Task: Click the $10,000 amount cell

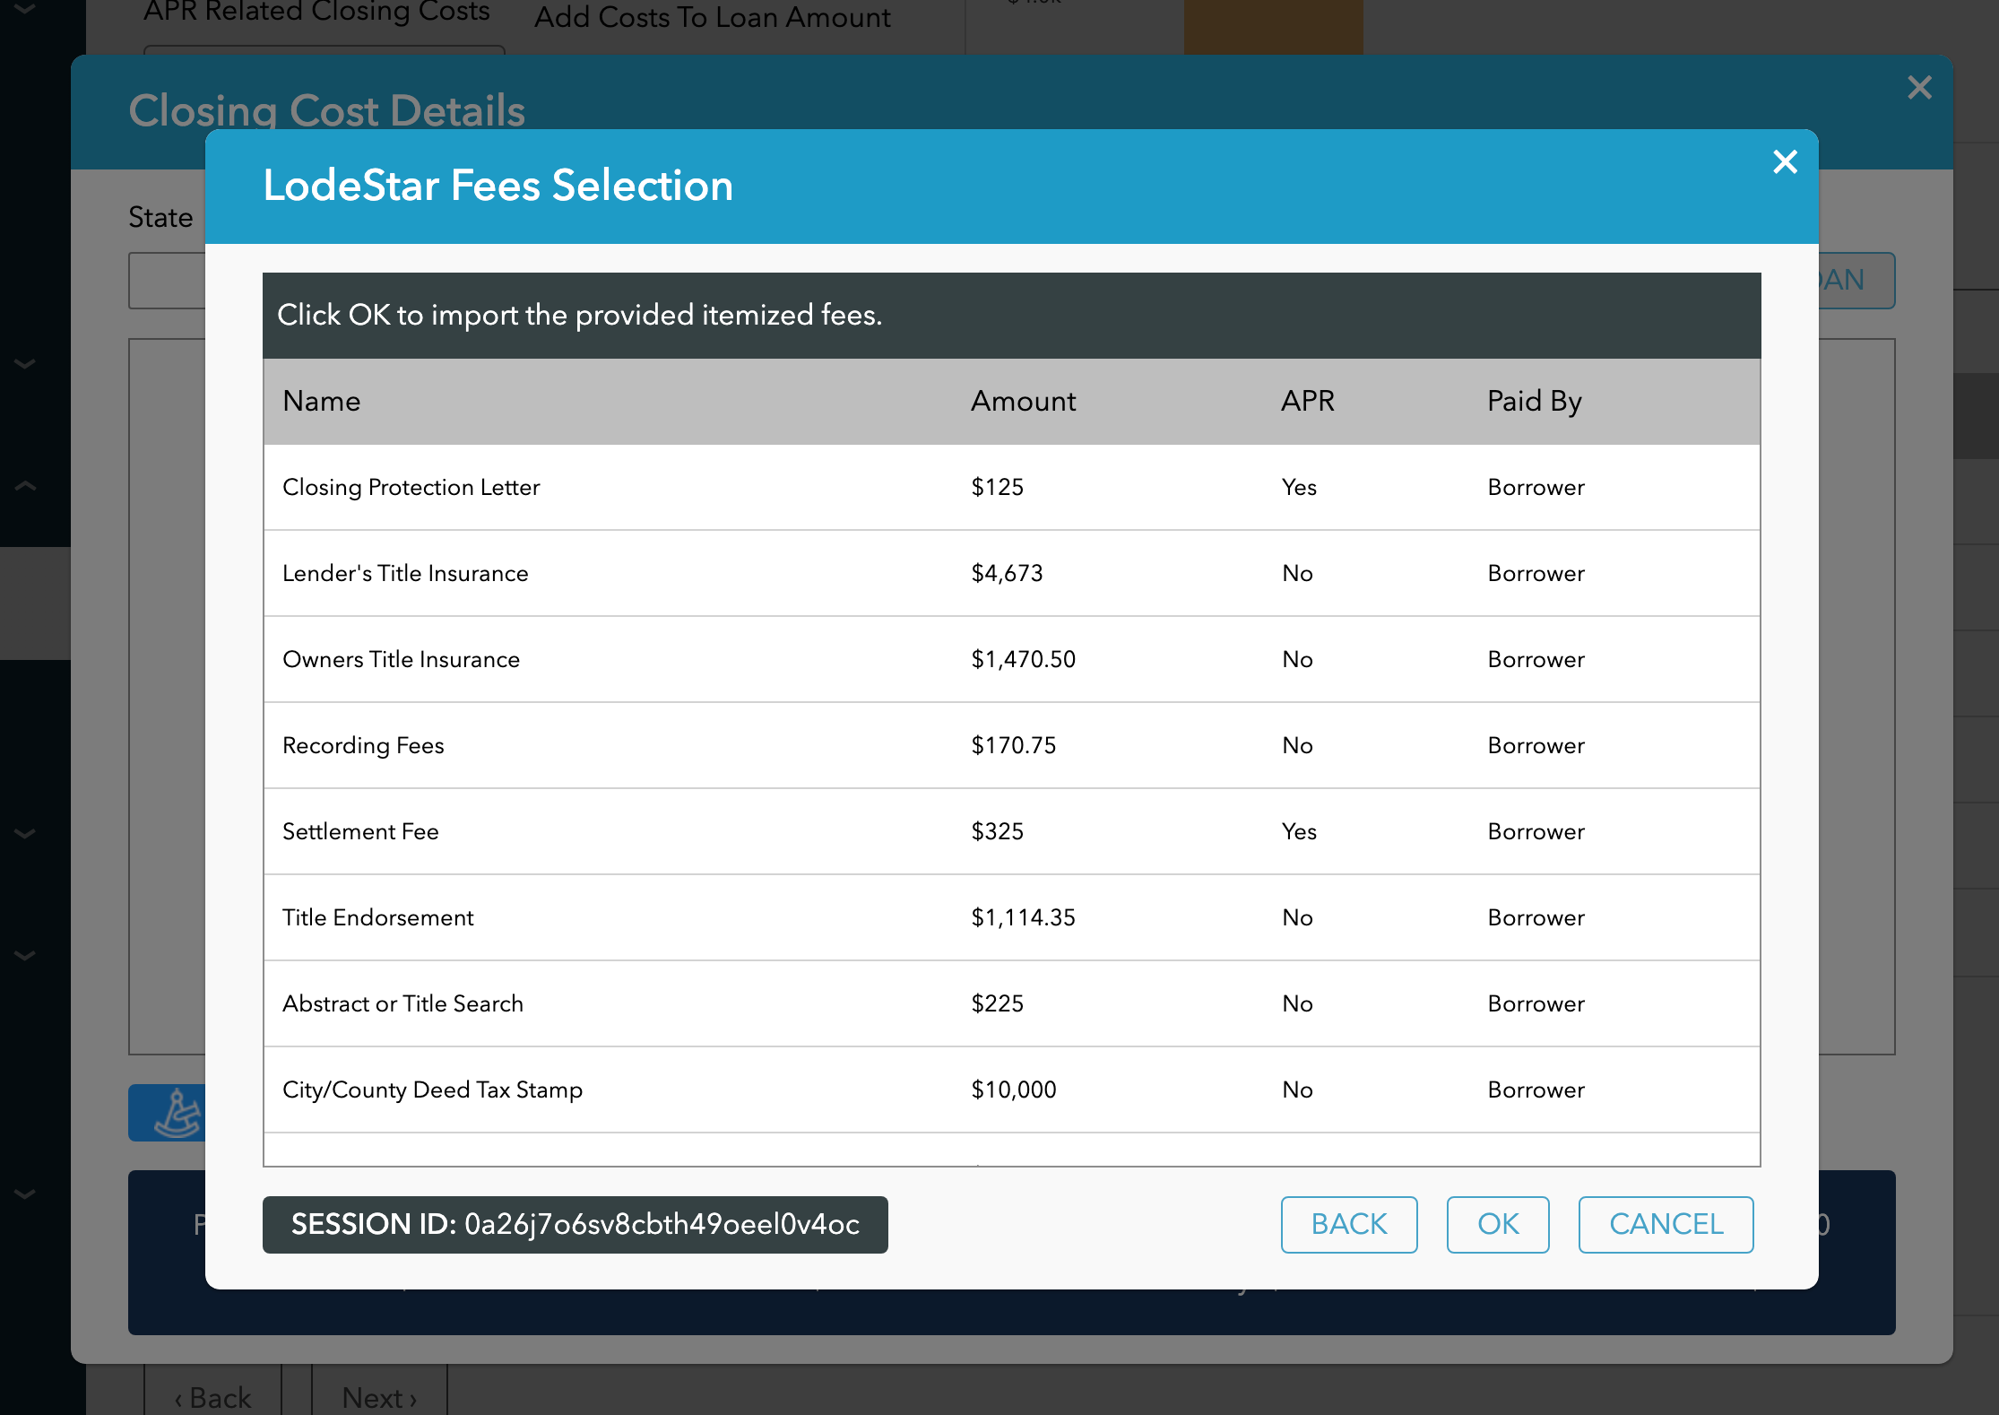Action: point(1013,1089)
